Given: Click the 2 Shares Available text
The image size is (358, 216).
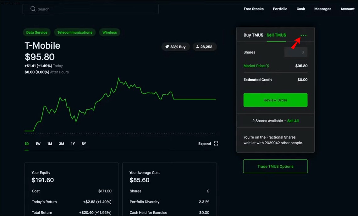Looking at the screenshot, I should coord(267,121).
